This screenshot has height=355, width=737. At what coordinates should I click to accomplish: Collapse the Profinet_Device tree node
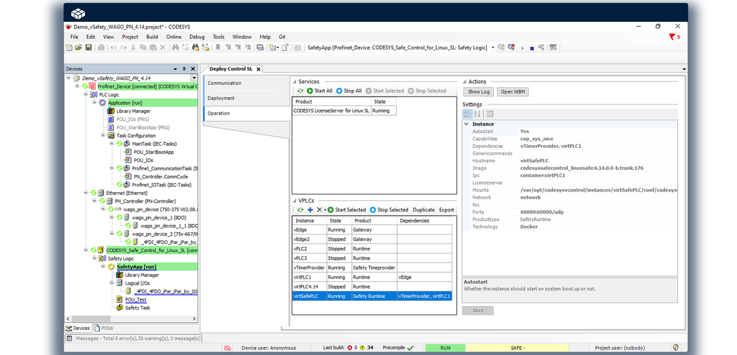coord(78,87)
